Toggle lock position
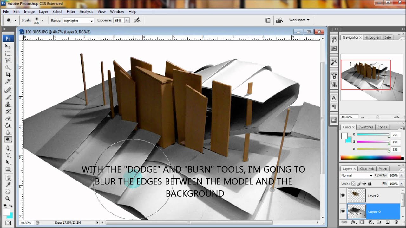Image resolution: width=406 pixels, height=228 pixels. pos(364,183)
